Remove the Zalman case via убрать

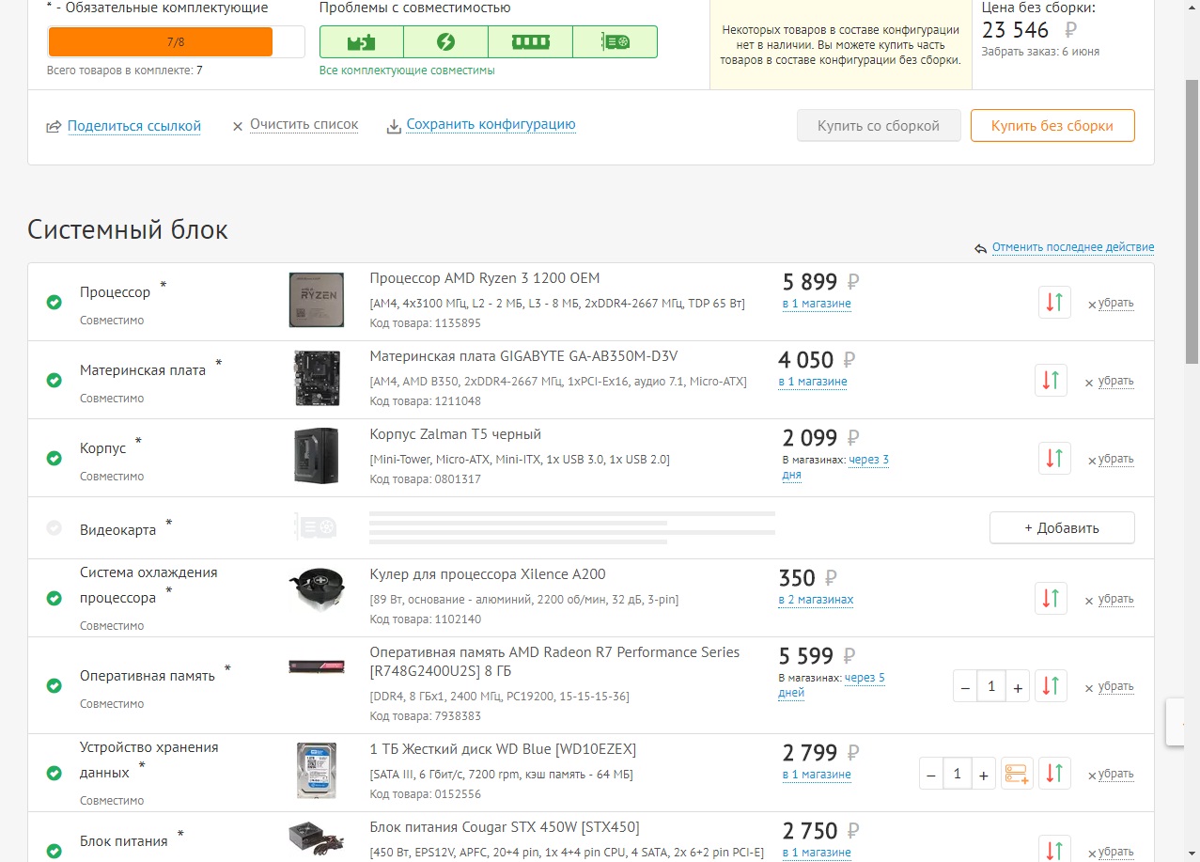(1115, 459)
